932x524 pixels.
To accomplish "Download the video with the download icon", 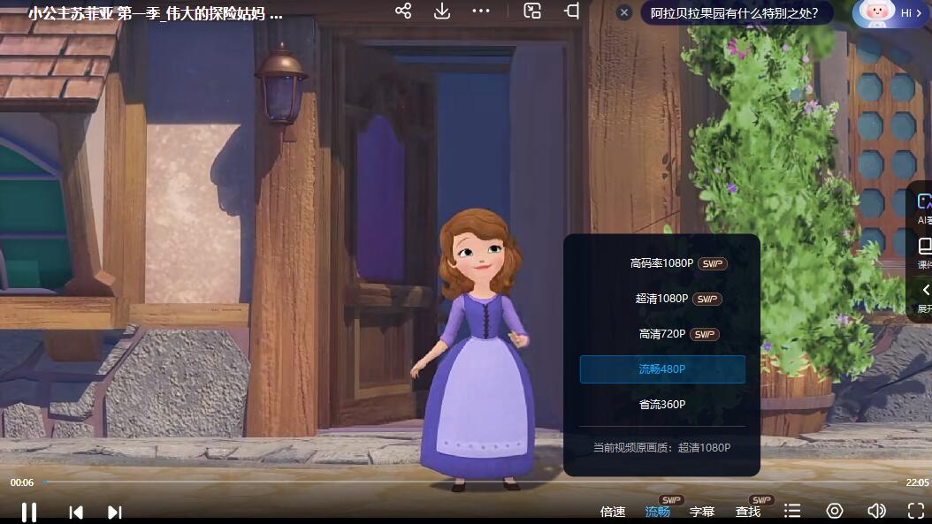I will point(441,11).
